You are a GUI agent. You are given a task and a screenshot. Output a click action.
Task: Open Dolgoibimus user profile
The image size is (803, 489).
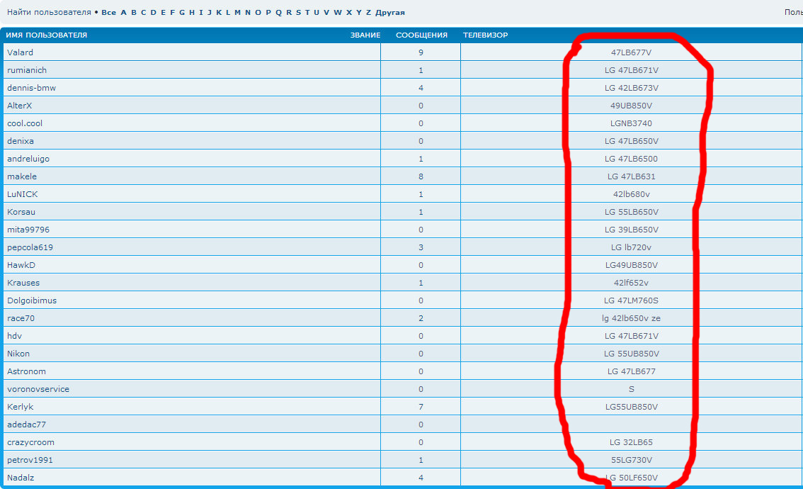31,300
